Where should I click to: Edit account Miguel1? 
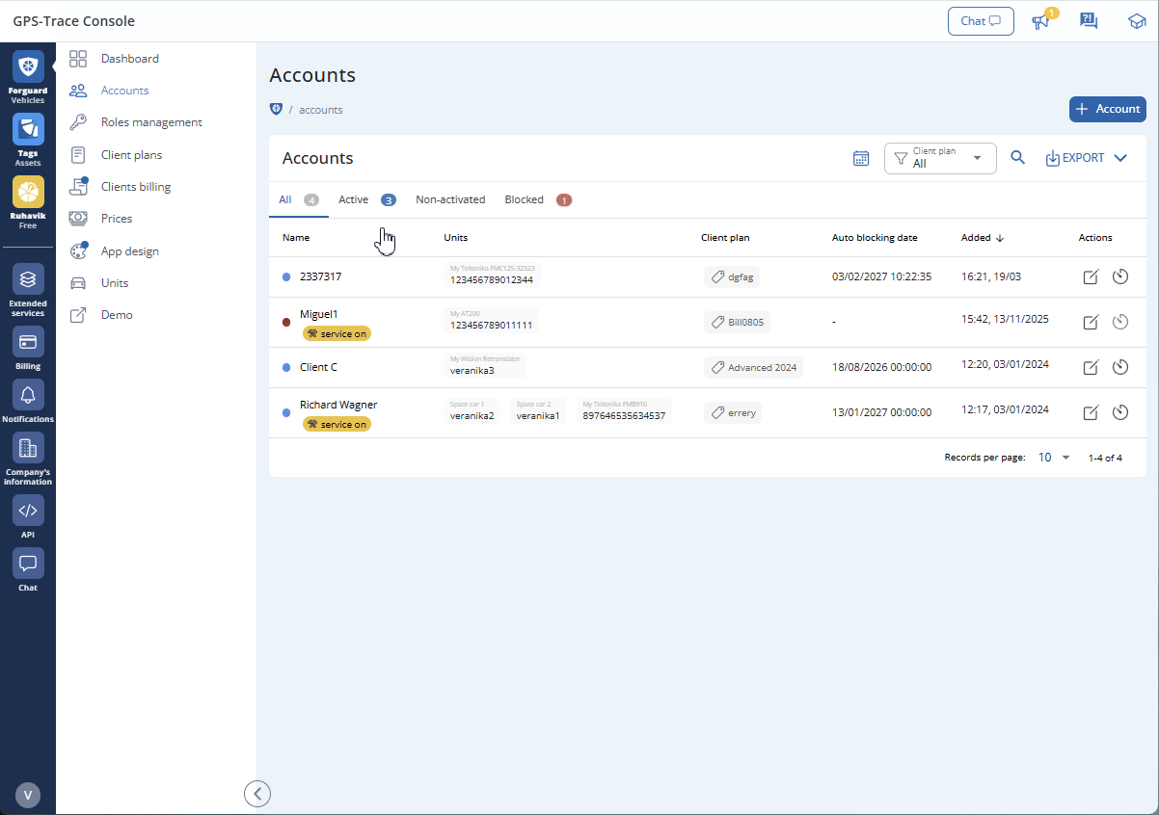click(x=1091, y=322)
